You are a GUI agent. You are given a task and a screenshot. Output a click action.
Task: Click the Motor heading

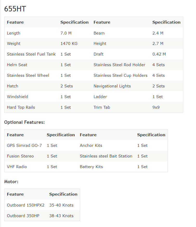pyautogui.click(x=11, y=182)
